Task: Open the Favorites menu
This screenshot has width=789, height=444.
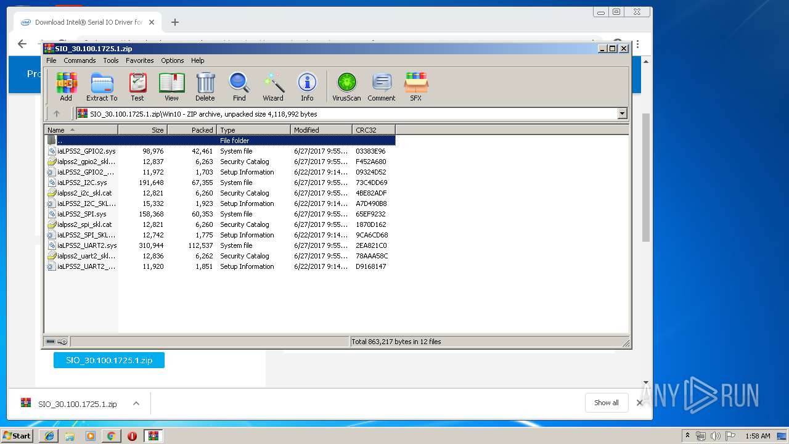Action: click(x=140, y=60)
